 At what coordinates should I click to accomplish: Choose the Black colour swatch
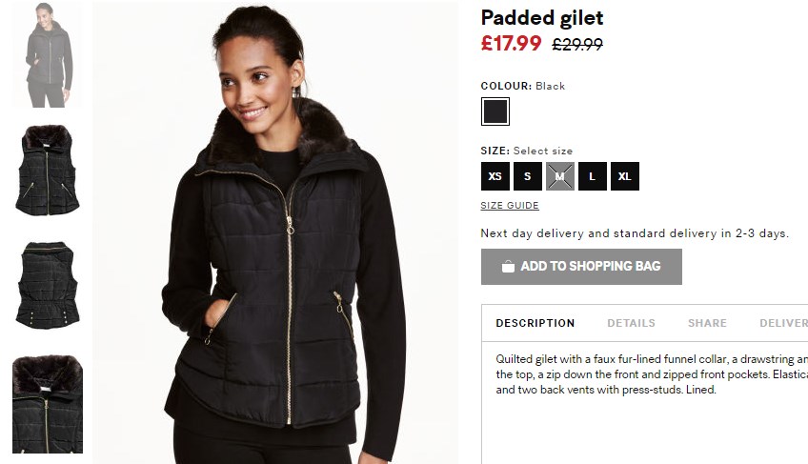[495, 111]
